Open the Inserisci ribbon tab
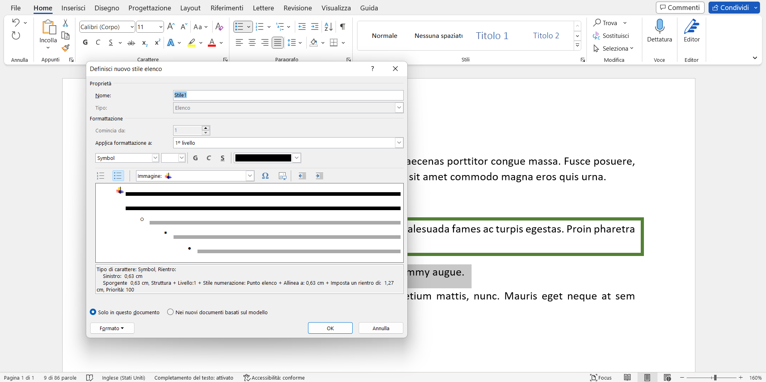Viewport: 766px width, 382px height. [x=73, y=8]
